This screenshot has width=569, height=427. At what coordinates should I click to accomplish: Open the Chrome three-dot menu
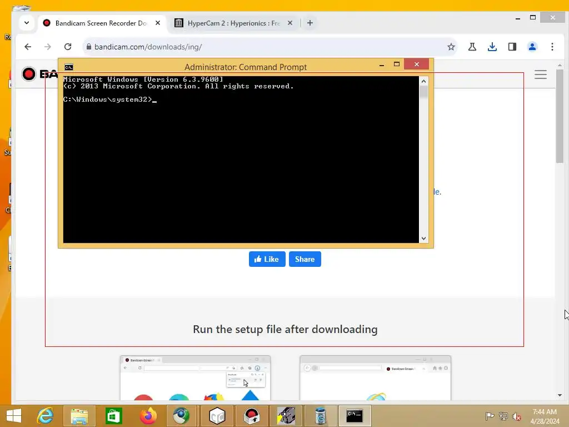coord(552,47)
